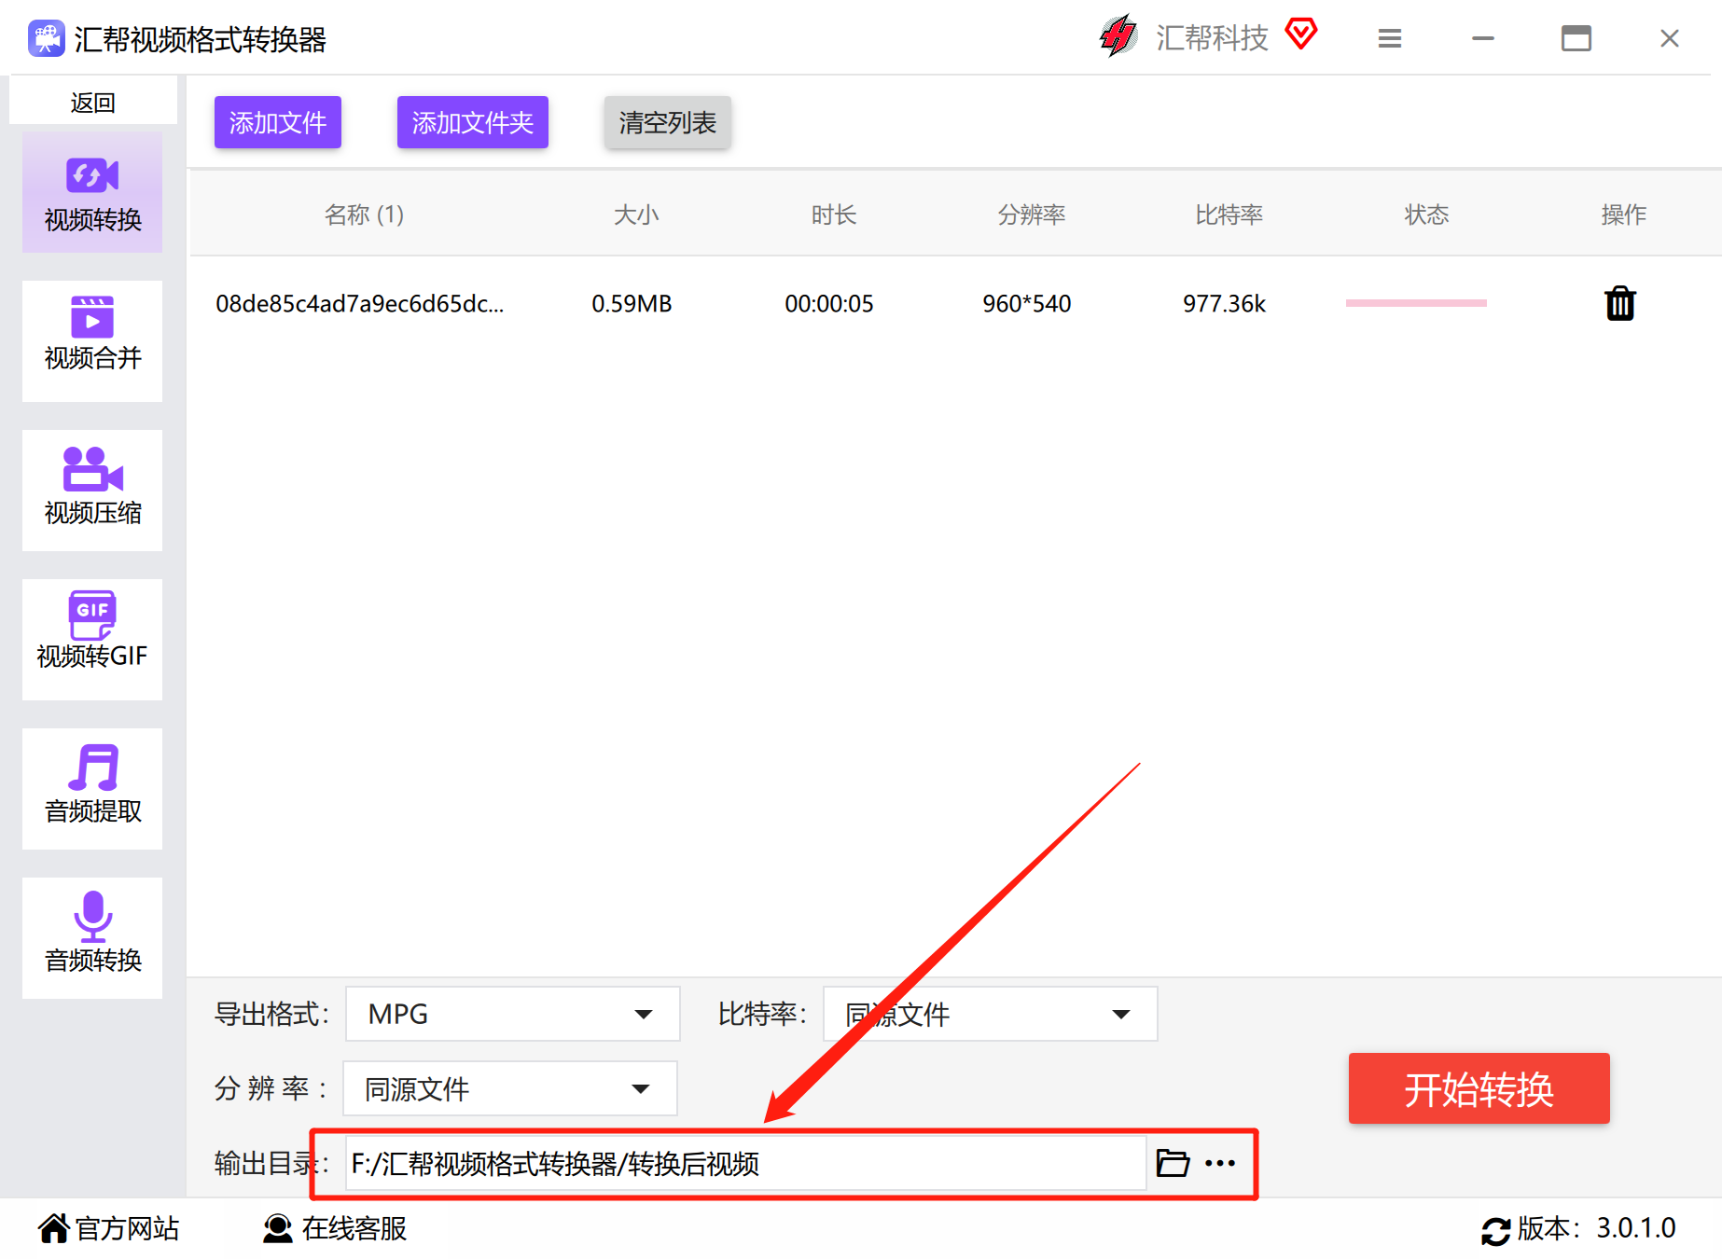Expand the 导出格式 MPG dropdown
Viewport: 1722px width, 1259px height.
(513, 1014)
